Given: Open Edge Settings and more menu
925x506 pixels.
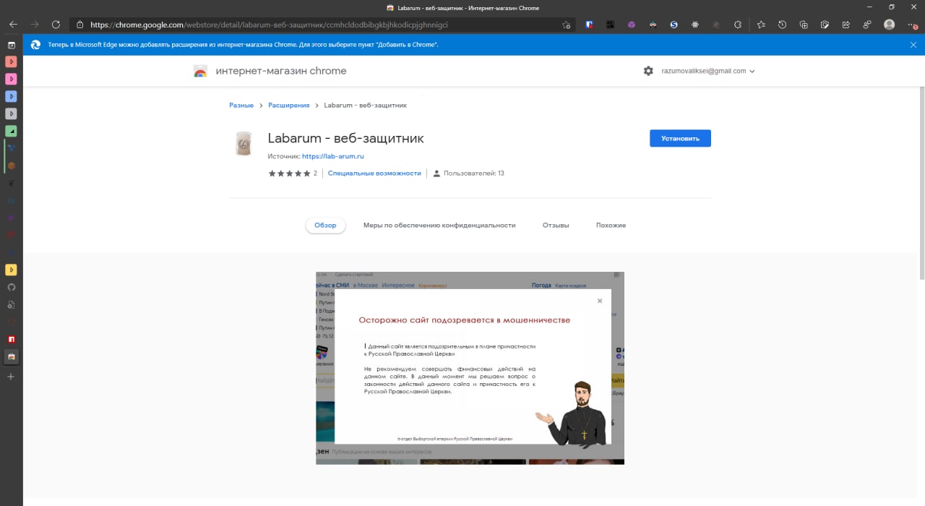Looking at the screenshot, I should click(911, 25).
